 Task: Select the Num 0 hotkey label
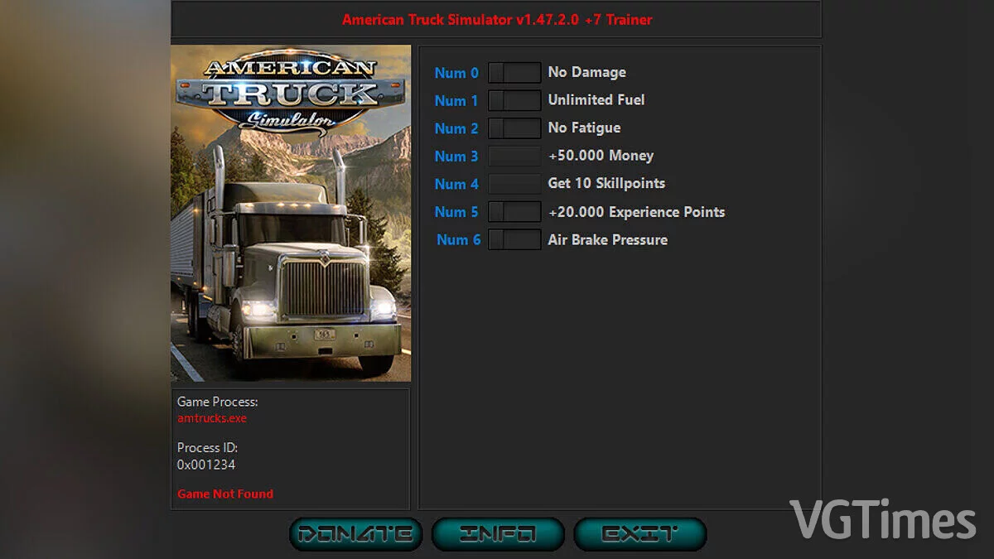pyautogui.click(x=456, y=72)
